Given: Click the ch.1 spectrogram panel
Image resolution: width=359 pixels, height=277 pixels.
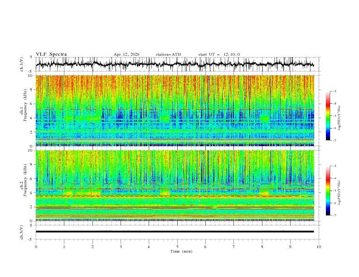Looking at the screenshot, I should [x=175, y=110].
